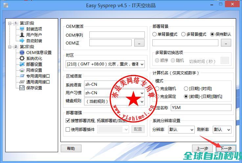Select the 系统优化 gear icon
Screen dimensions: 242x163
pos(22,59)
